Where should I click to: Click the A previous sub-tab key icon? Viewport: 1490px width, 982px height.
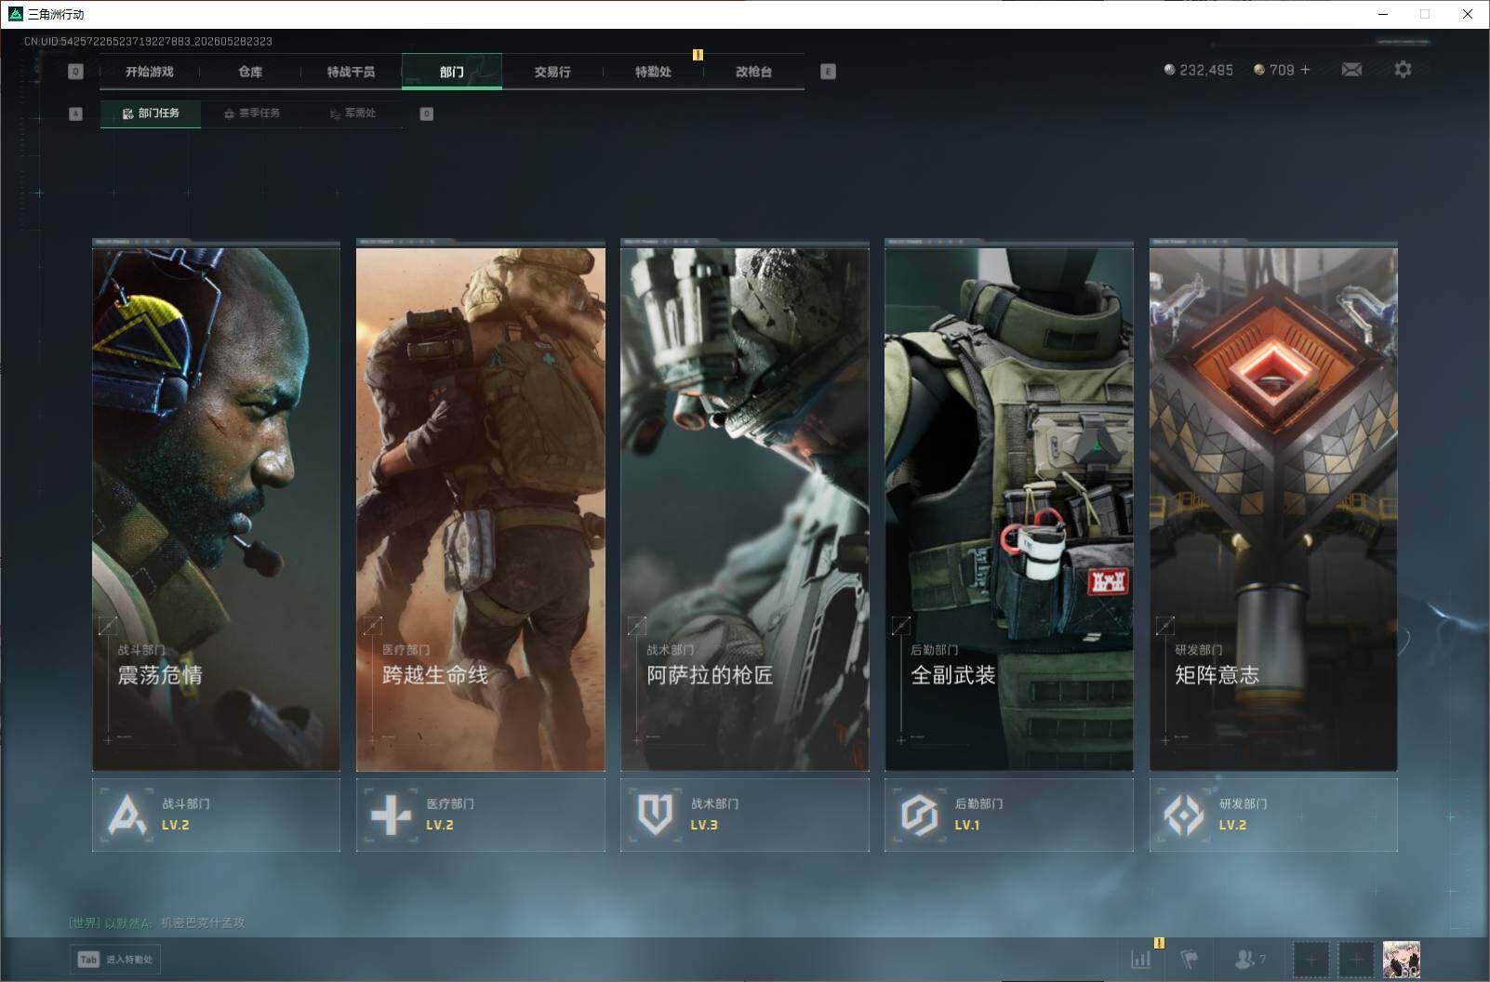pos(76,113)
